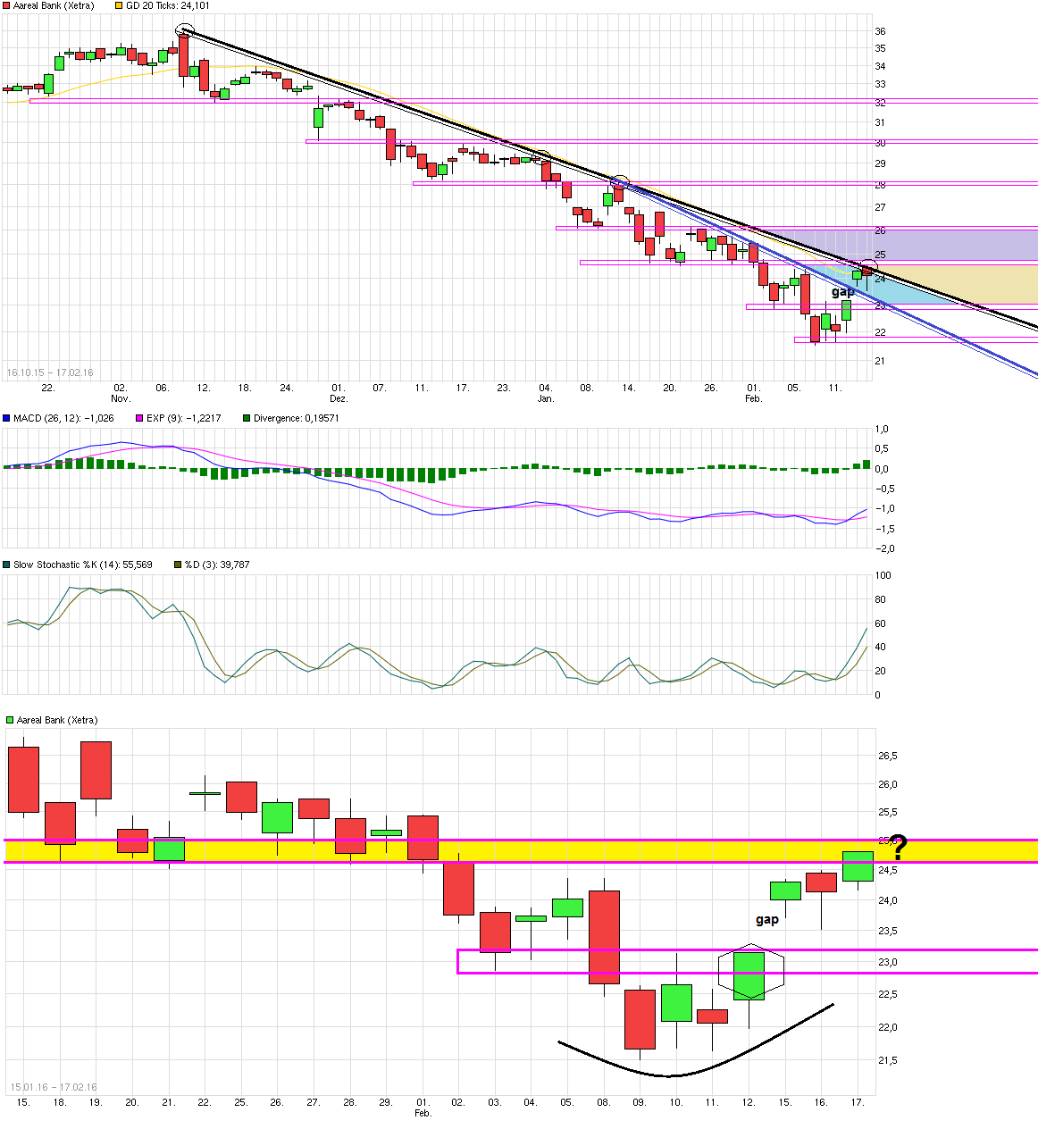Click the circled latest candle at the trendline
Screen dimensions: 1038x1129
click(867, 266)
